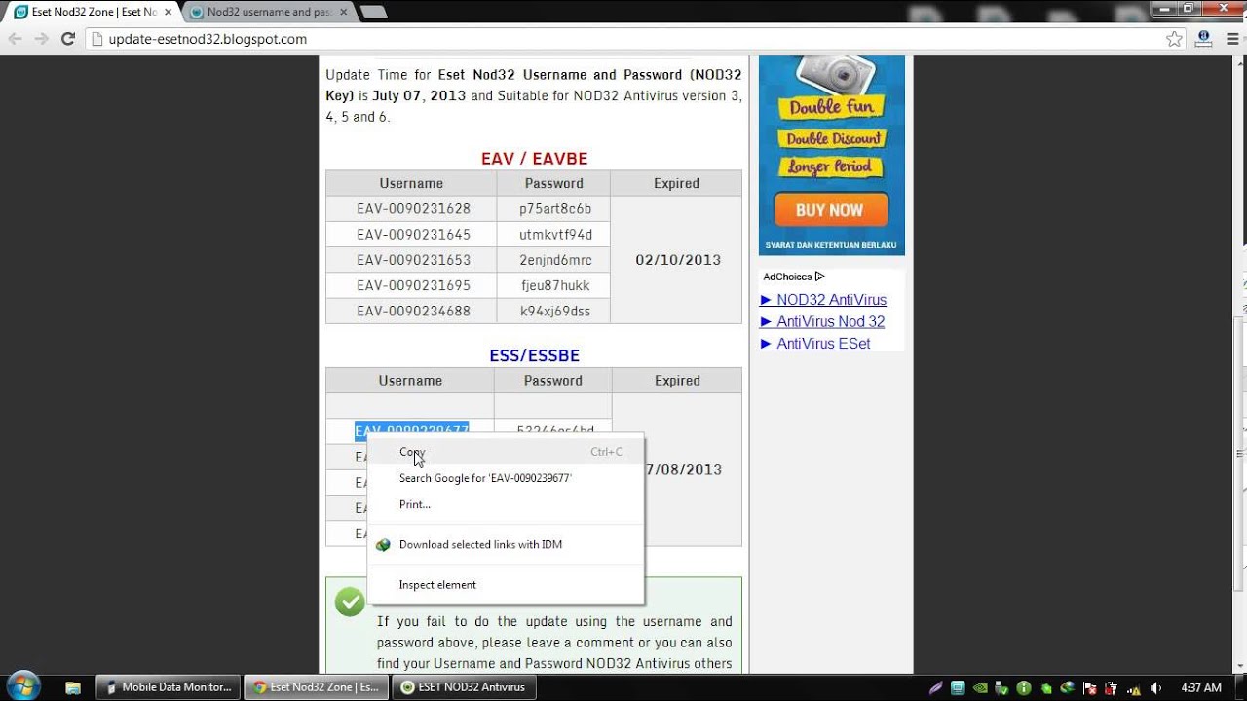Open the NVIDIA tray icon
This screenshot has width=1247, height=701.
tap(980, 688)
